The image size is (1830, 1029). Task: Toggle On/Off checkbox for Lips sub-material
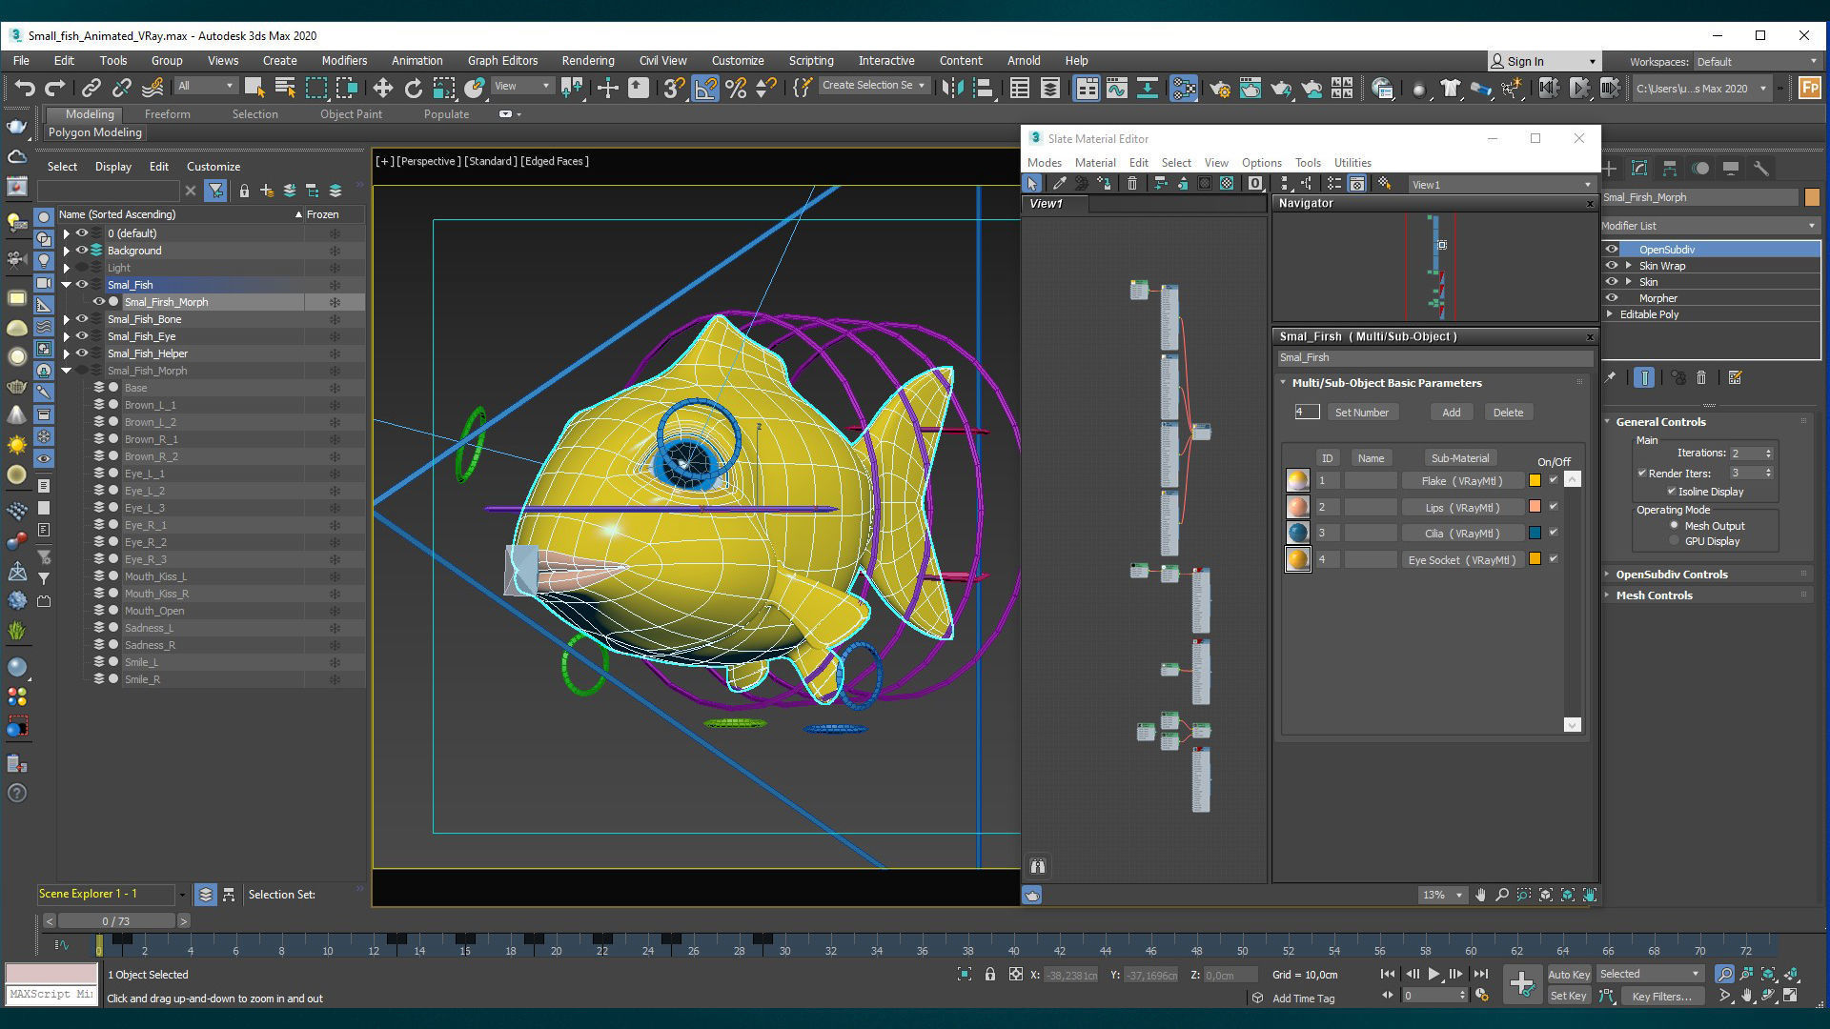pyautogui.click(x=1554, y=507)
